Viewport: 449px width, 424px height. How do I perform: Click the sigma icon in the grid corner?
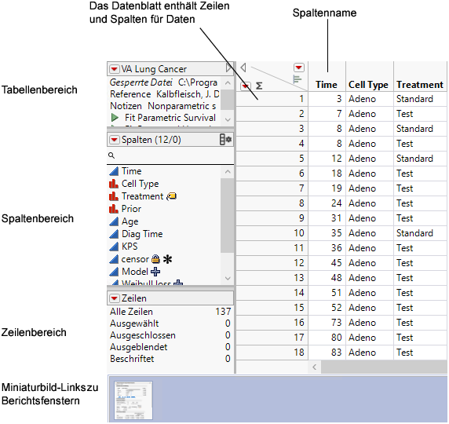click(259, 86)
